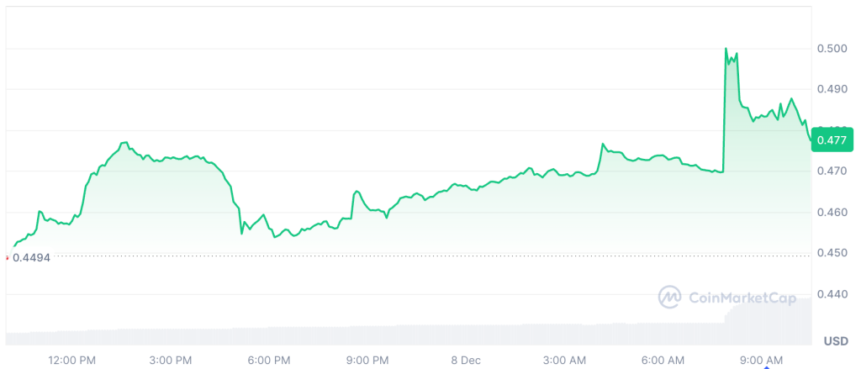Click the price spike peak near 0.500

coord(726,49)
